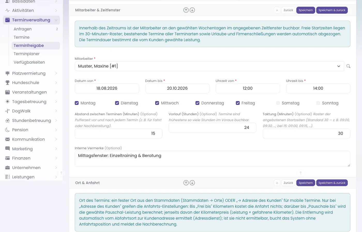The width and height of the screenshot is (362, 232).
Task: Move Mitarbeiter & Zeitfenster section up
Action: coord(186,10)
